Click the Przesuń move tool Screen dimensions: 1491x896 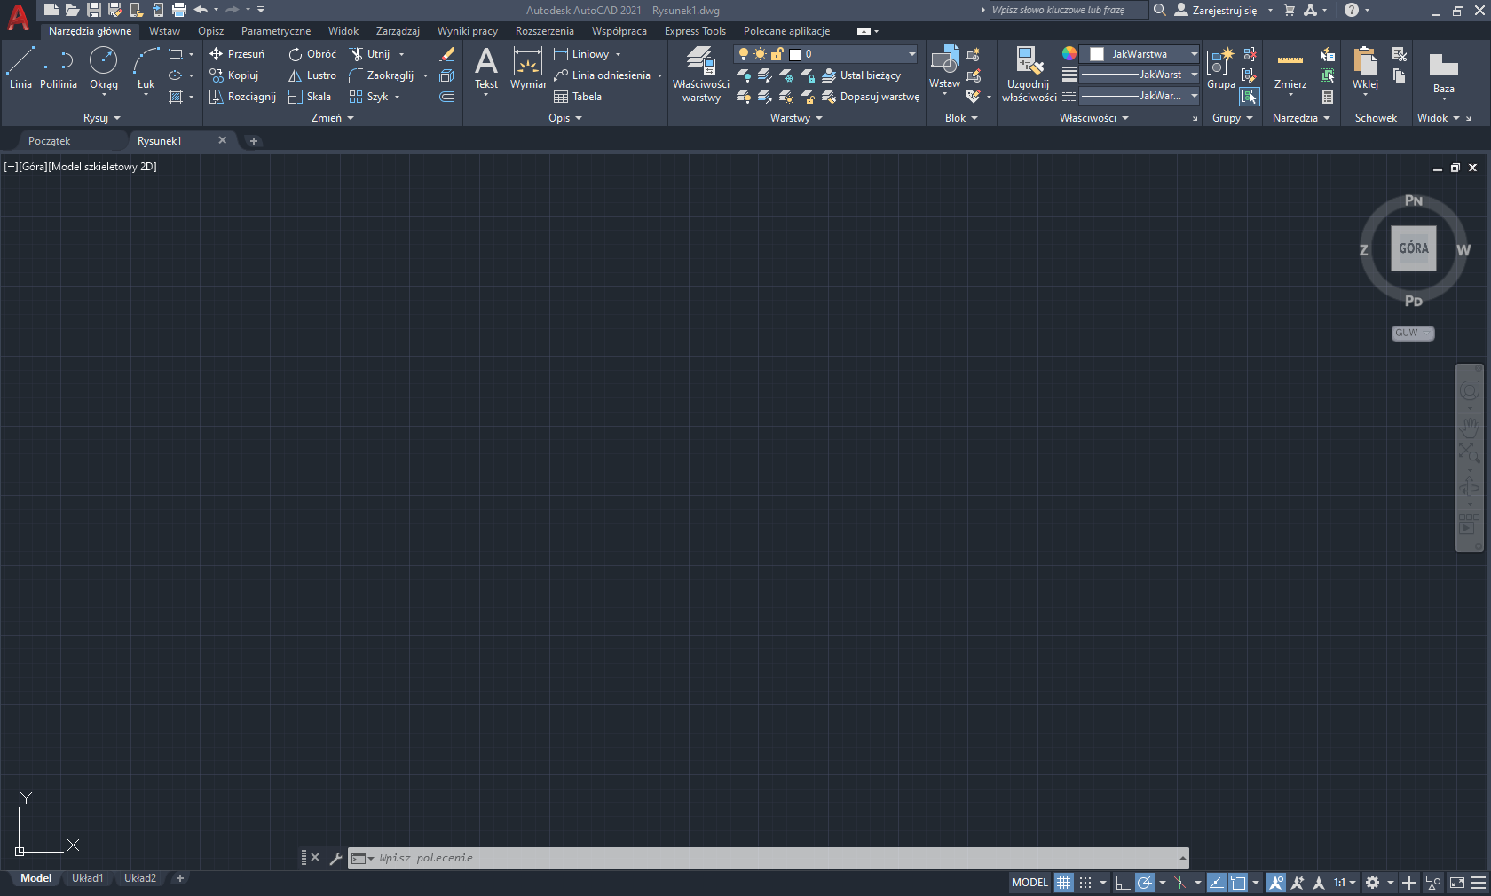point(237,54)
